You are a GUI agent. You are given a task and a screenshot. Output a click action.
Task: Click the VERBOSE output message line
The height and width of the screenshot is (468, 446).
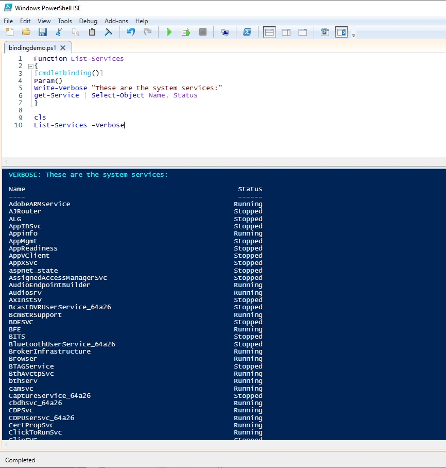(x=88, y=175)
